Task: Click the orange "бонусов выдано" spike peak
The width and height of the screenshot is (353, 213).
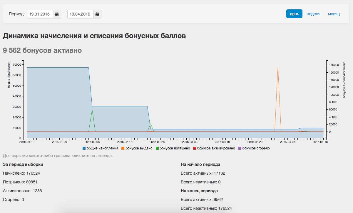Action: [278, 67]
